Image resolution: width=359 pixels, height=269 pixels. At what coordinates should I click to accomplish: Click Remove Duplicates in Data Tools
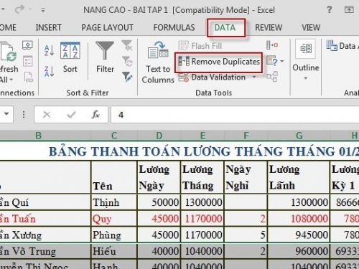pos(219,62)
